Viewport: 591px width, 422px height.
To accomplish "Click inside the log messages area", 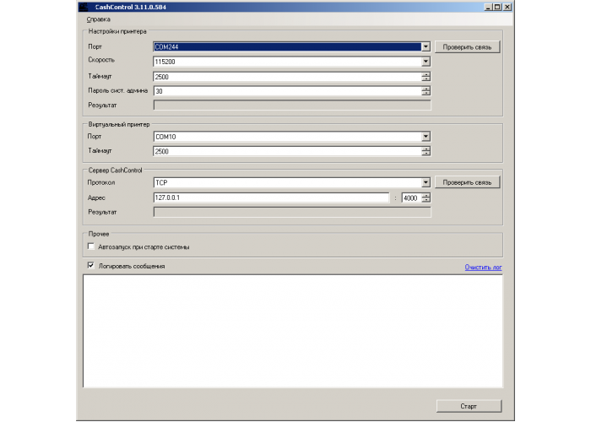I will [x=292, y=331].
